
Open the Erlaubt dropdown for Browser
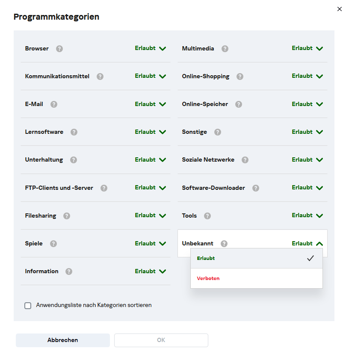tap(150, 48)
